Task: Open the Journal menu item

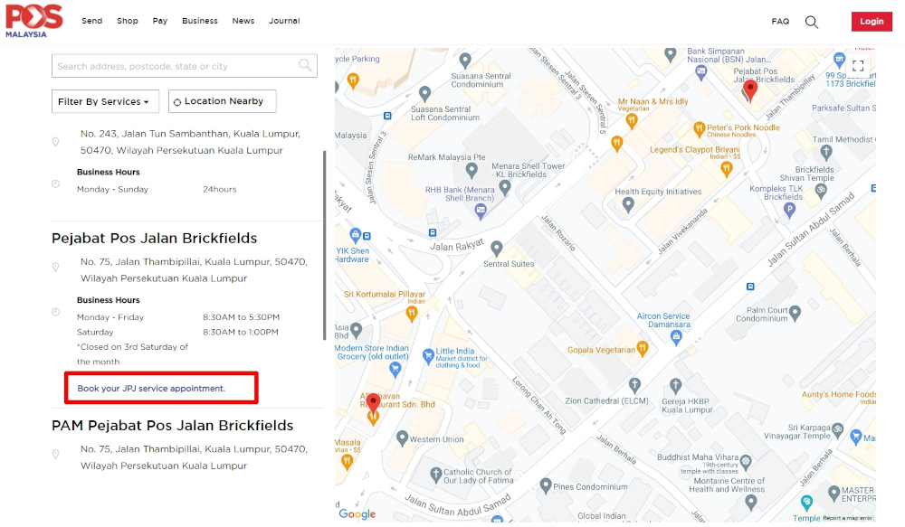Action: 284,21
